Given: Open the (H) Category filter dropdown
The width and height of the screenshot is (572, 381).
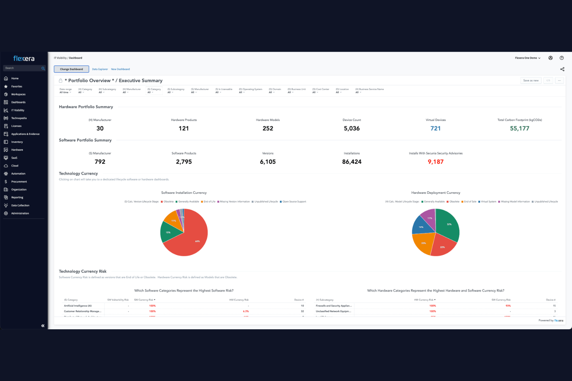Looking at the screenshot, I should pyautogui.click(x=85, y=91).
